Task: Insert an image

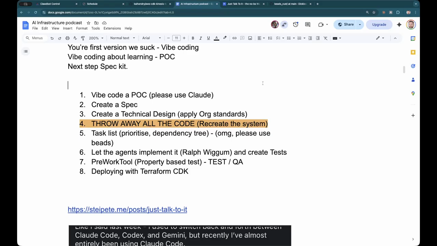Action: pyautogui.click(x=250, y=38)
